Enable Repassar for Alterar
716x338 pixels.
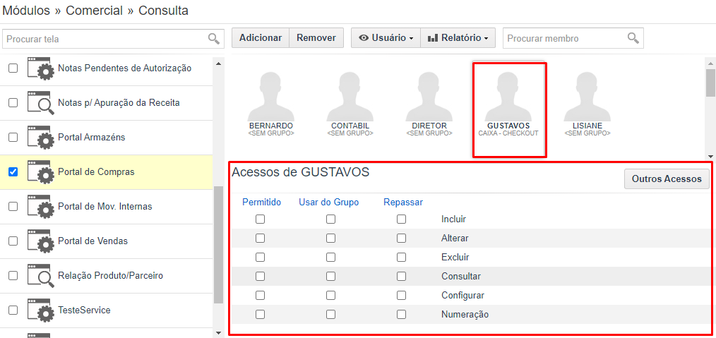click(401, 238)
